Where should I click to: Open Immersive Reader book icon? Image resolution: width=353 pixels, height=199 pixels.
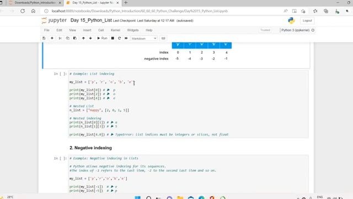coord(294,11)
